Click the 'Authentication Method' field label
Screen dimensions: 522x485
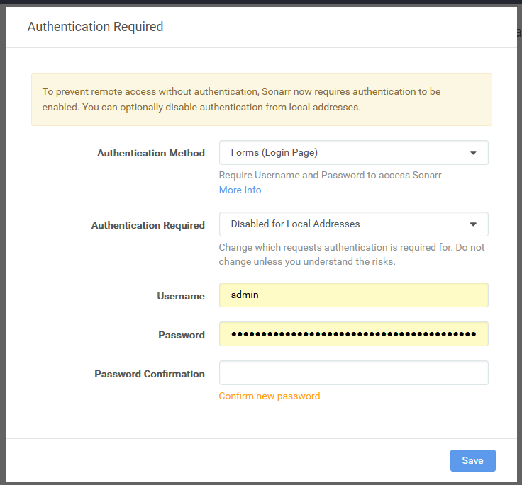(x=151, y=153)
